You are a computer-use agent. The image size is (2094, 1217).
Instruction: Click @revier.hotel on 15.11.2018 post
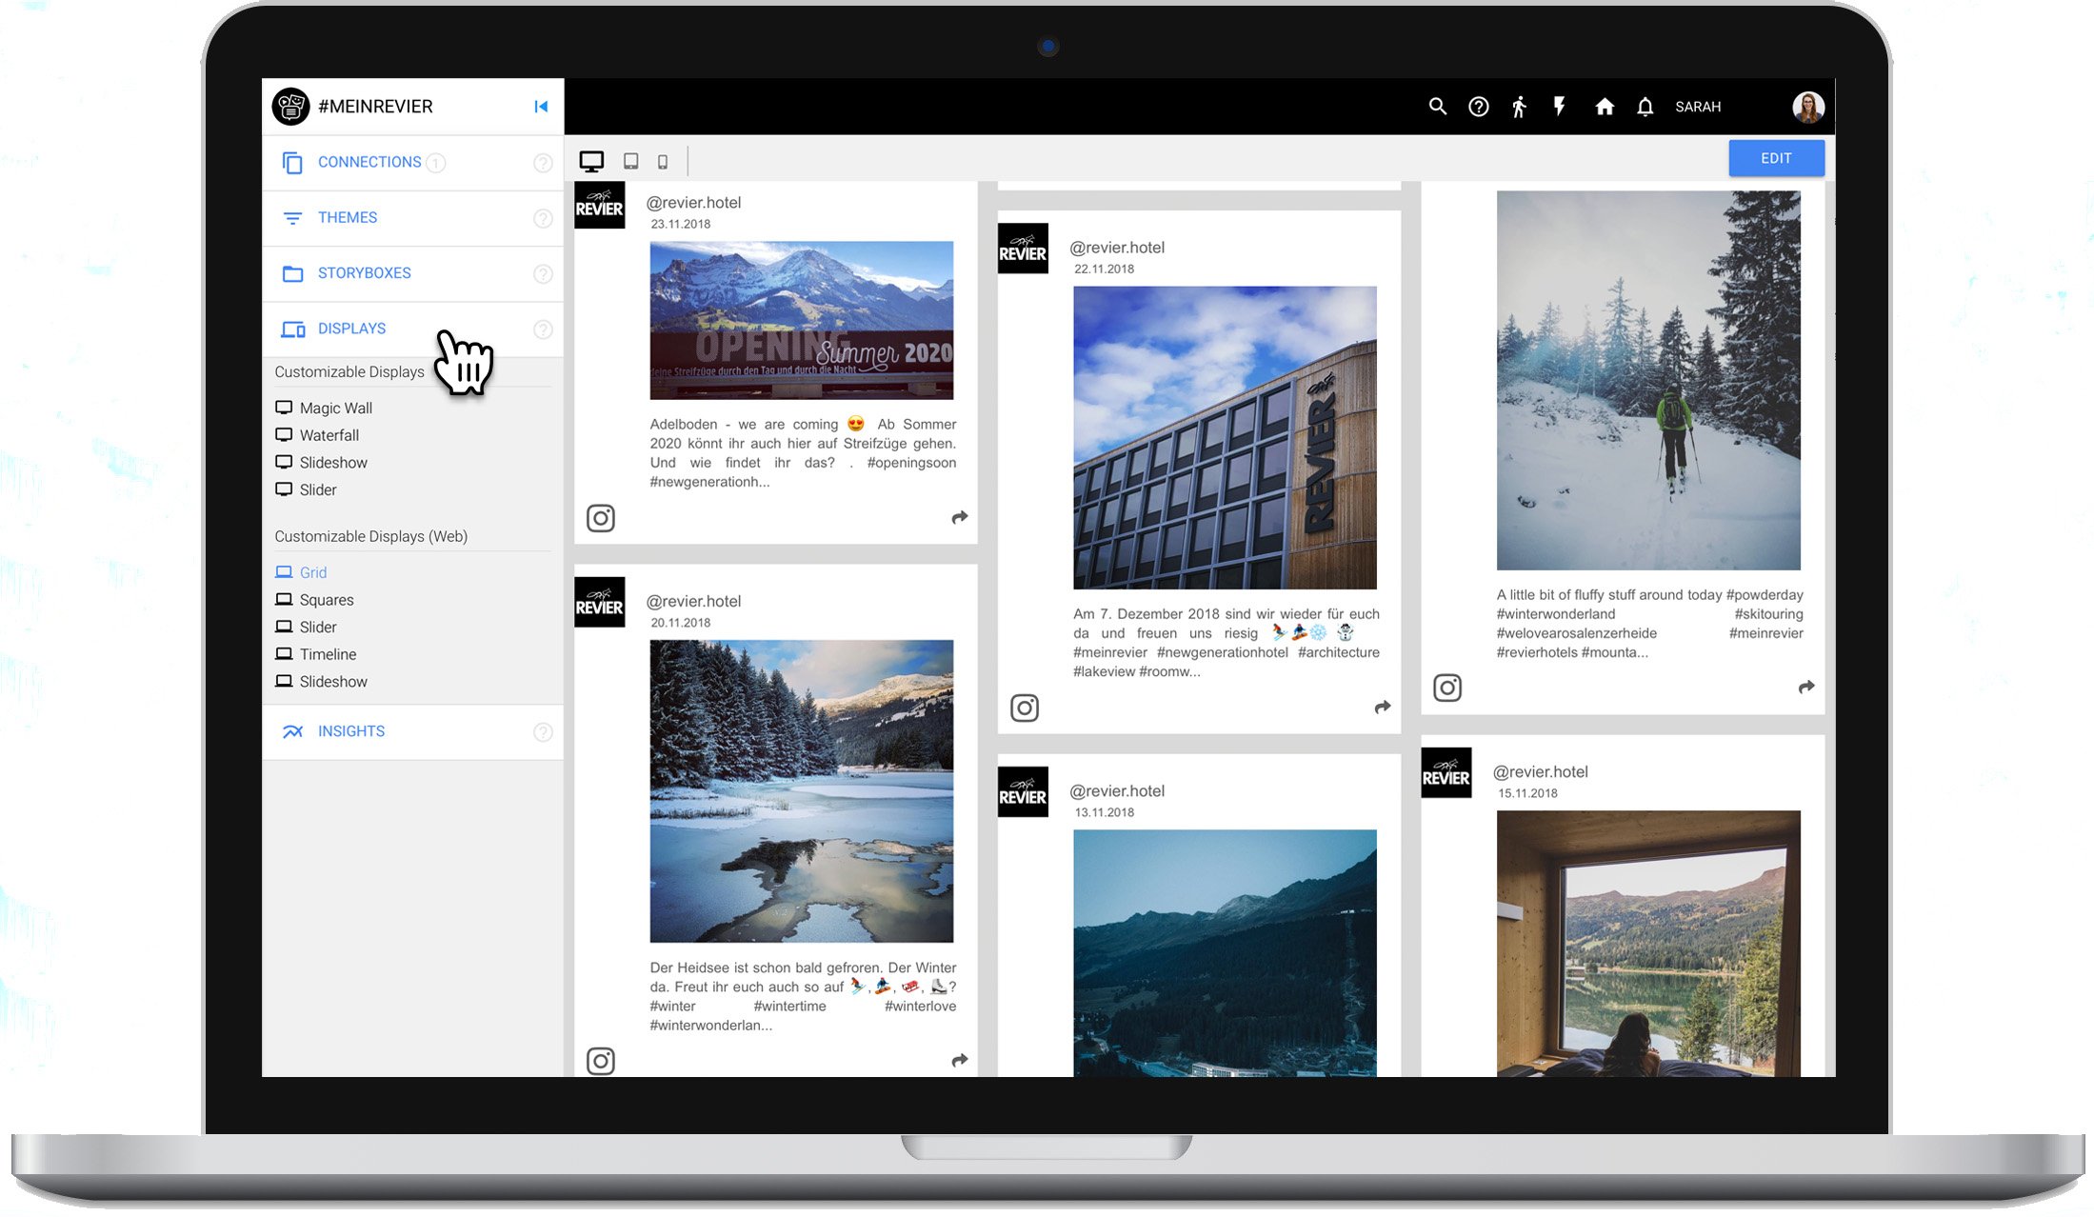pyautogui.click(x=1540, y=771)
